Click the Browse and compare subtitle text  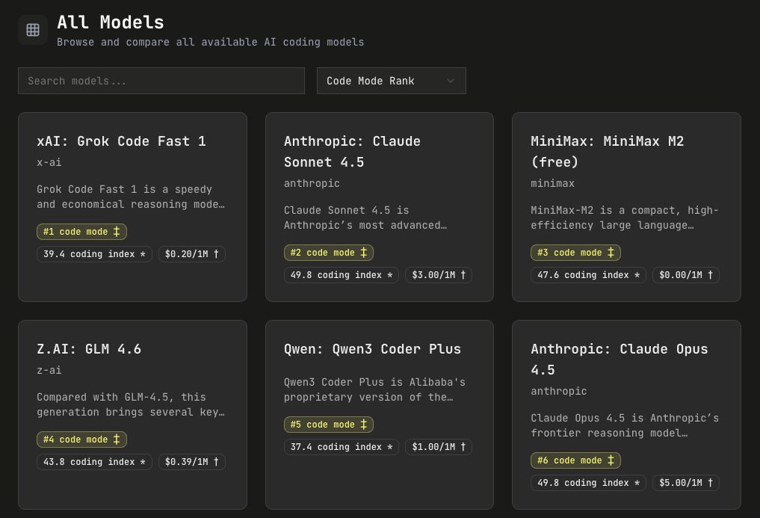pyautogui.click(x=210, y=42)
